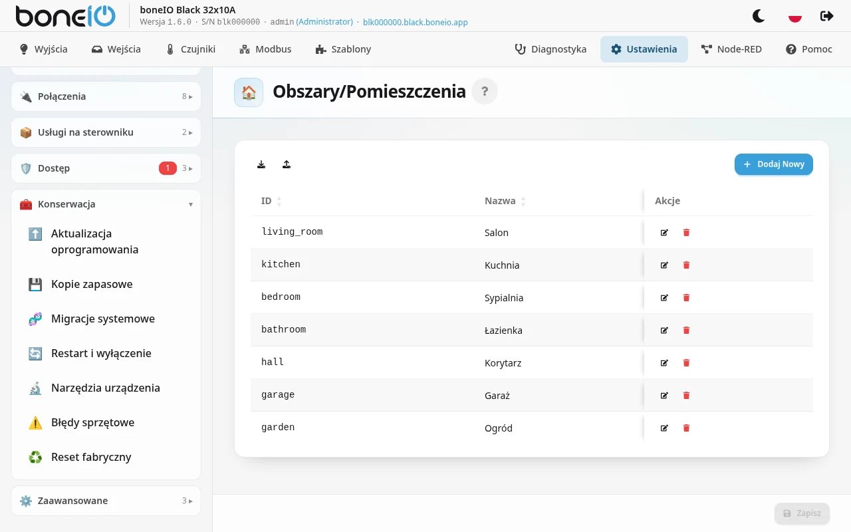Switch language via the Polish flag icon
Screen dimensions: 851x532
(794, 16)
